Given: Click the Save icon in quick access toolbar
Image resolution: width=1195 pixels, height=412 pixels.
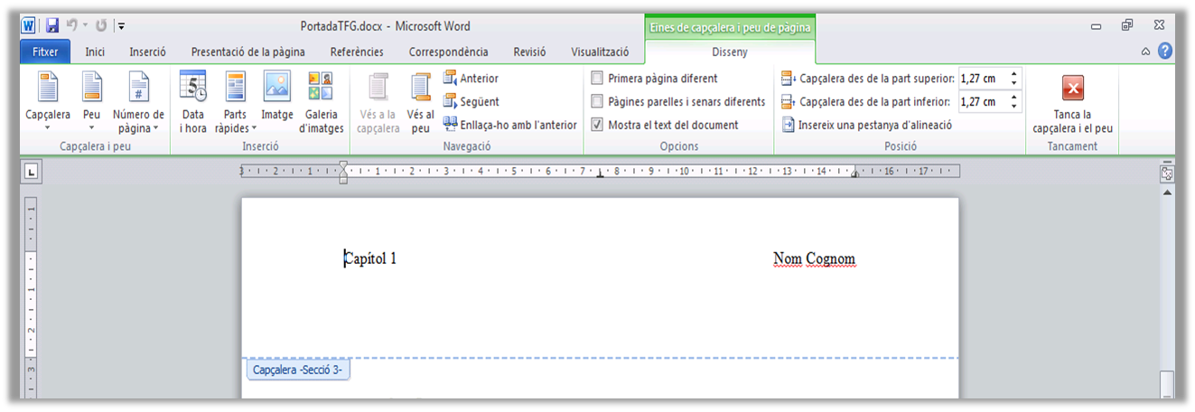Looking at the screenshot, I should pos(52,26).
